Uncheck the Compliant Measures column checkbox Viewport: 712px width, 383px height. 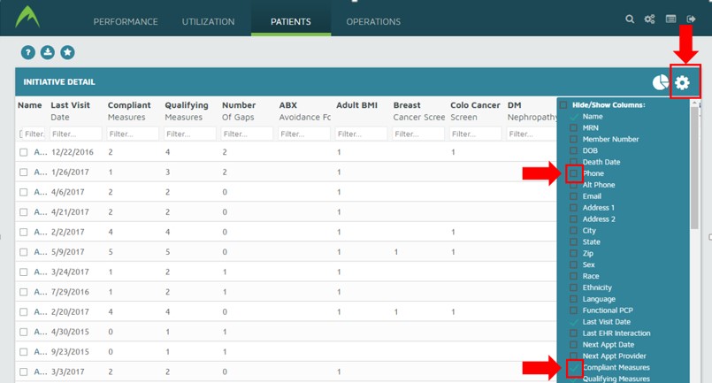pyautogui.click(x=574, y=367)
